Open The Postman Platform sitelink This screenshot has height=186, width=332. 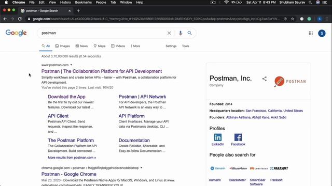pyautogui.click(x=71, y=141)
